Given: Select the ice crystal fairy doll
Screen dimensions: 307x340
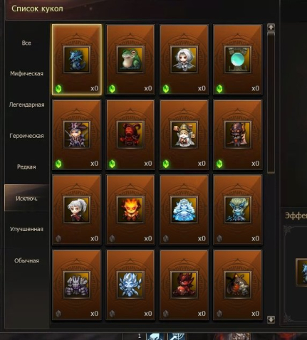Looking at the screenshot, I should 130,285.
